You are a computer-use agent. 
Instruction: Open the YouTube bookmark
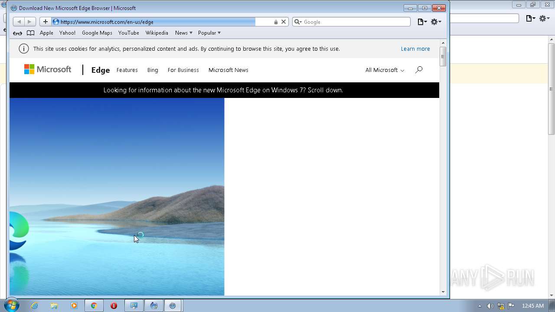point(129,33)
